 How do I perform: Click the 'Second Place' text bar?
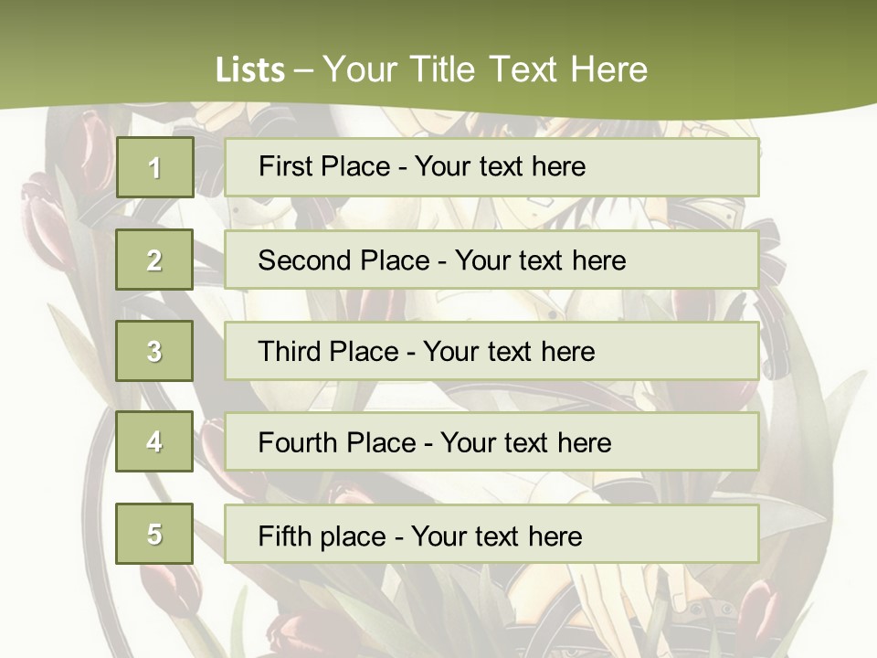(491, 260)
